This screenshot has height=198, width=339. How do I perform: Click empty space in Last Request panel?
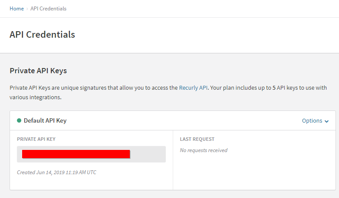(x=254, y=172)
